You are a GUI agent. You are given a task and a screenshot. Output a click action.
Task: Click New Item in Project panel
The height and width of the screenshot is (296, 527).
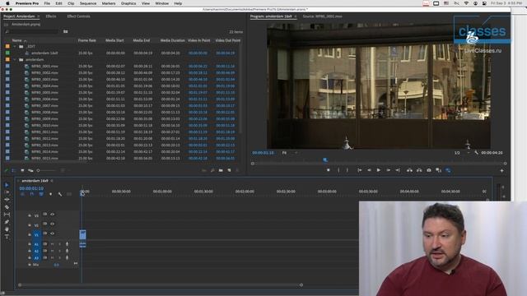tap(229, 170)
